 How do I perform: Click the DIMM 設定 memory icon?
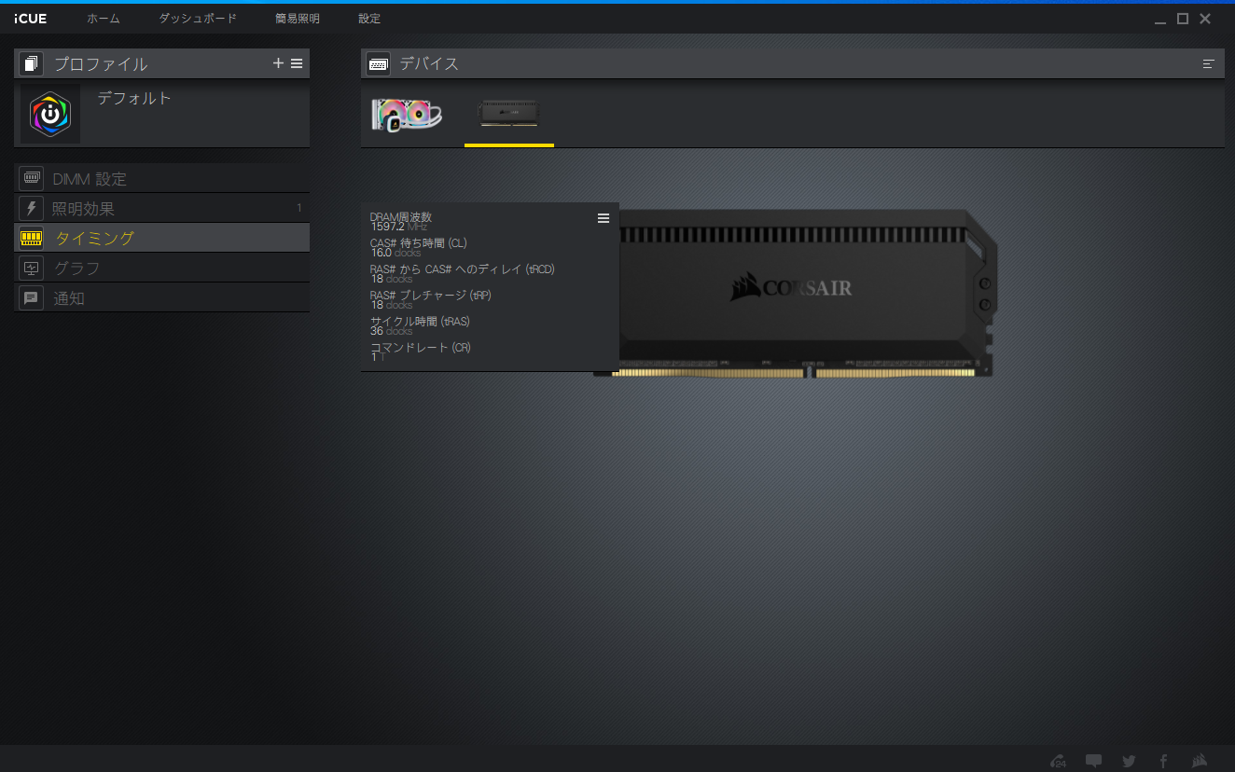pos(31,178)
